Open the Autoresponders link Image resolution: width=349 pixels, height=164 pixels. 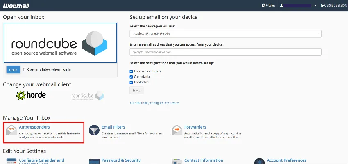[x=34, y=127]
